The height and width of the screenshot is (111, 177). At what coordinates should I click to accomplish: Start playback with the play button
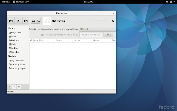coord(18,21)
